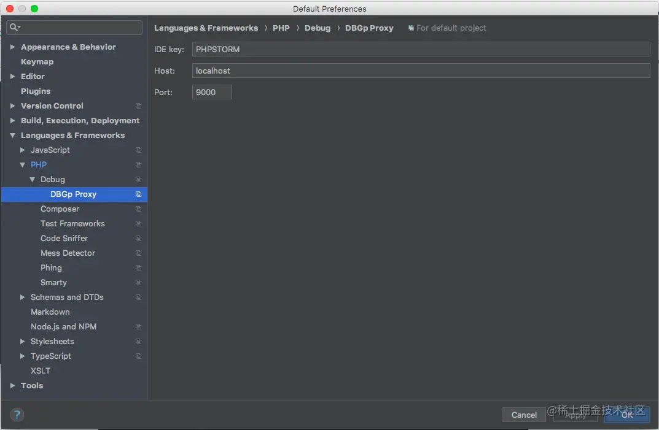Click project-level icon beside DBGp Proxy row
Viewport: 659px width, 430px height.
138,194
